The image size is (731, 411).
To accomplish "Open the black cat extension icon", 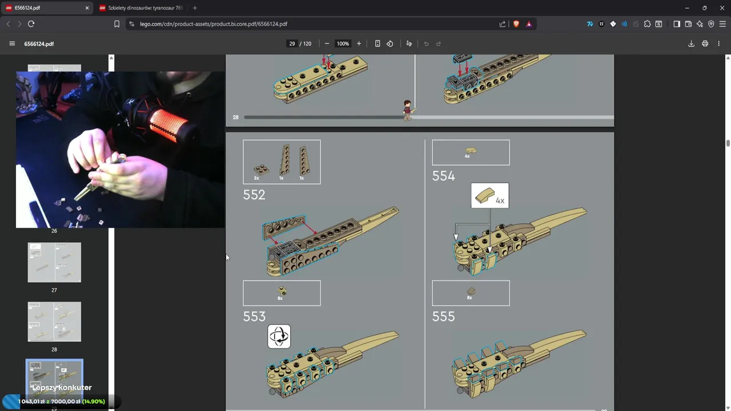I will pyautogui.click(x=601, y=24).
